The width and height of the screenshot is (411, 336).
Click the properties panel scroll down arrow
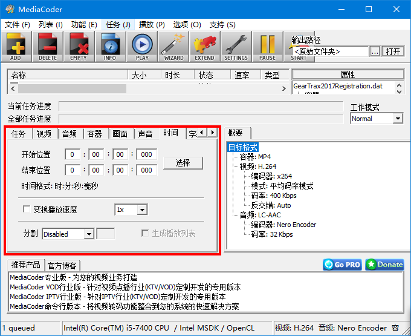click(x=399, y=91)
